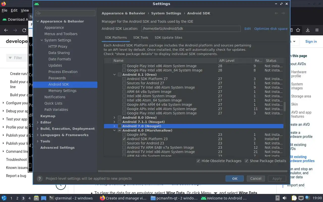Click Settings search input field
Viewport: 323px width, 202px height.
pyautogui.click(x=65, y=13)
